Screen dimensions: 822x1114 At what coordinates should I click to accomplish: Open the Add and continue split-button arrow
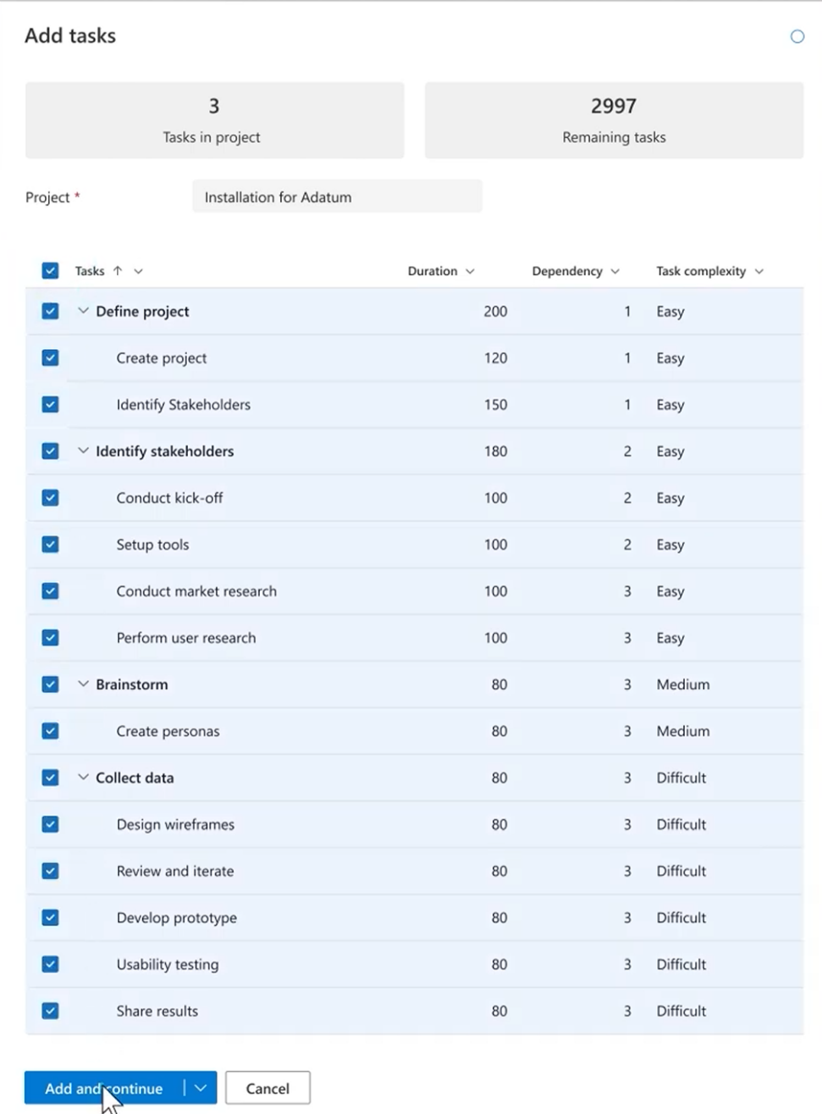click(201, 1089)
